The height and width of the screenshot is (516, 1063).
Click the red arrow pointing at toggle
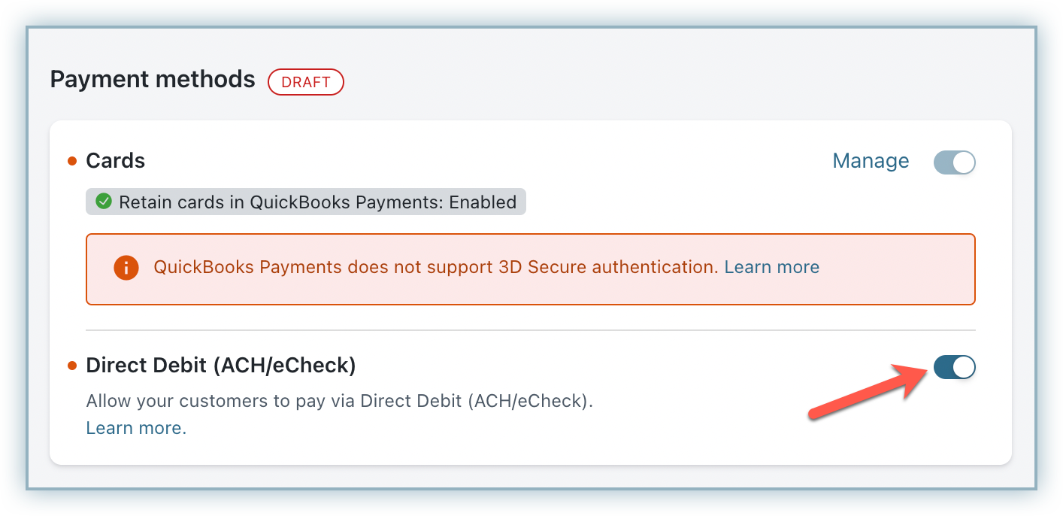(865, 391)
